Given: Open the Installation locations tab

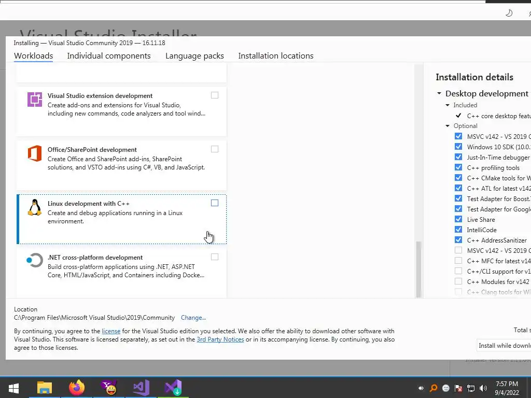Looking at the screenshot, I should [x=276, y=56].
